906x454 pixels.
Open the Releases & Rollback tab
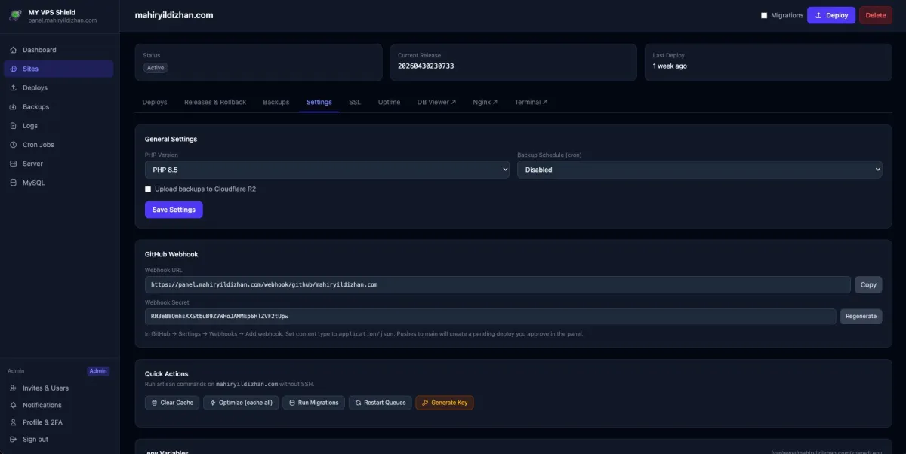(x=215, y=102)
